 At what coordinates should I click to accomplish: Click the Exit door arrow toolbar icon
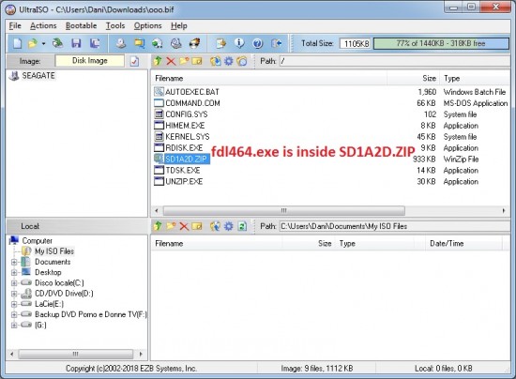pyautogui.click(x=276, y=43)
